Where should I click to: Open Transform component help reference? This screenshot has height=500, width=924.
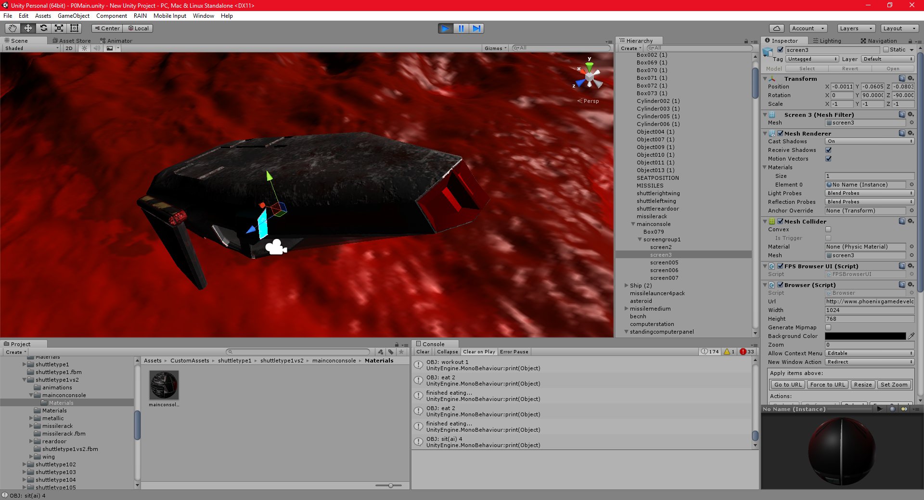pos(902,78)
